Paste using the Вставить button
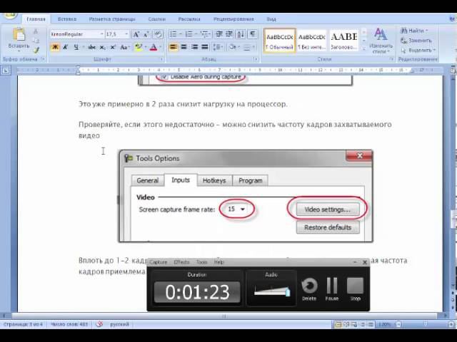 click(19, 40)
